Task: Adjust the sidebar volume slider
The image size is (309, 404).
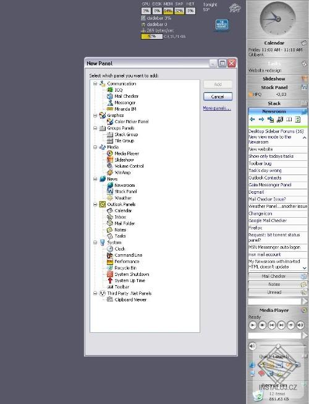Action: (x=278, y=346)
